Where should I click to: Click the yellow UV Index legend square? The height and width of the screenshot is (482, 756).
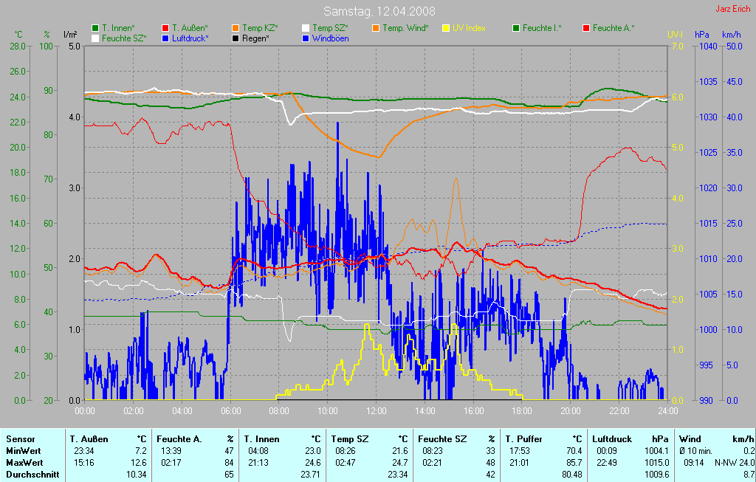[x=446, y=28]
